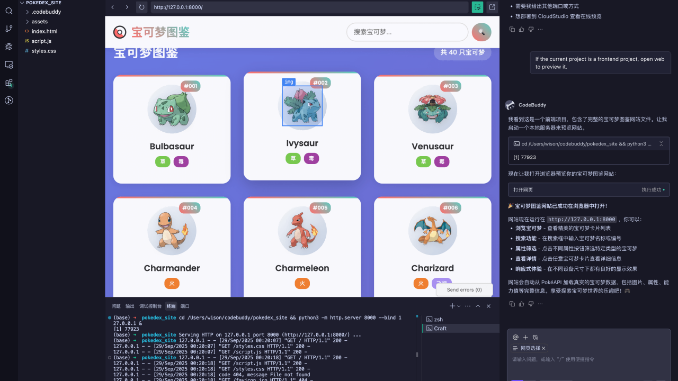The width and height of the screenshot is (678, 381).
Task: Reload the preview browser page
Action: (141, 7)
